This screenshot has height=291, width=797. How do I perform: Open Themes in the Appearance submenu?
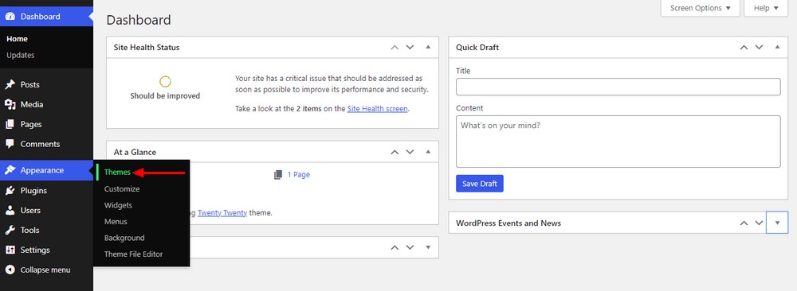tap(117, 173)
